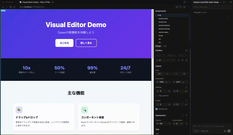Click the new chat plus icon

click(220, 2)
